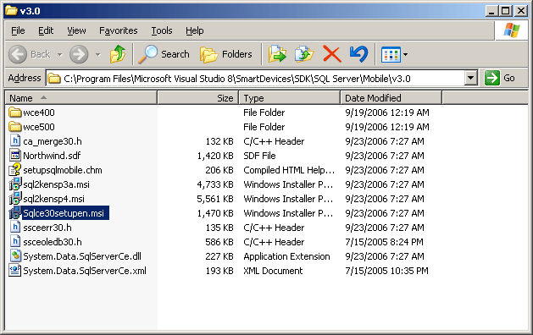Screen dimensions: 533x335
Task: Open Back history dropdown arrow
Action: [x=60, y=54]
